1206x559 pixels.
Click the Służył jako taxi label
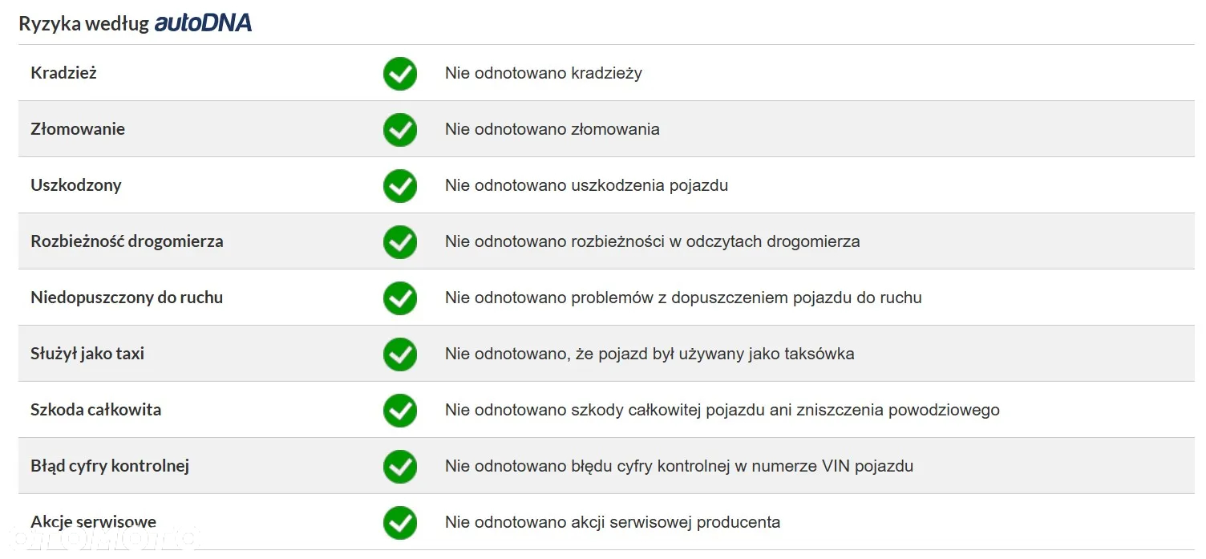[x=87, y=354]
